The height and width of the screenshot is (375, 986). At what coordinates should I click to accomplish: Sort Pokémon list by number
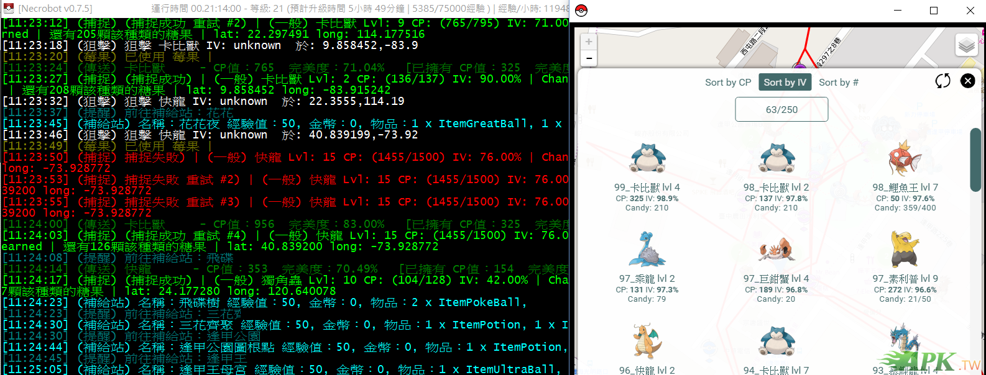point(839,83)
